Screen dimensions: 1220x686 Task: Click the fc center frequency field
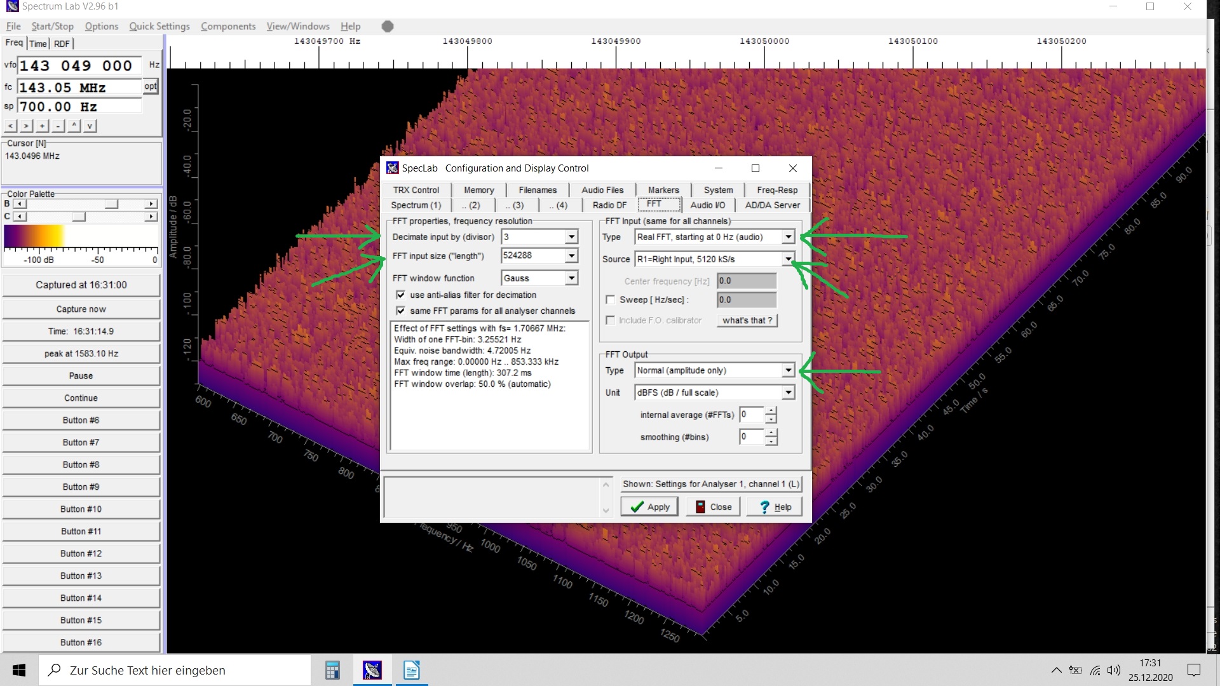[x=79, y=87]
